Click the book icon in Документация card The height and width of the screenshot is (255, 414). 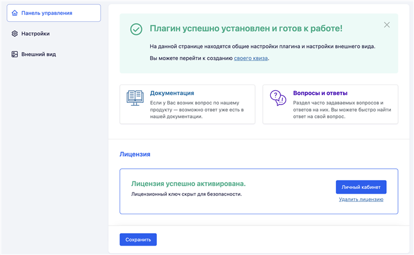tap(135, 98)
